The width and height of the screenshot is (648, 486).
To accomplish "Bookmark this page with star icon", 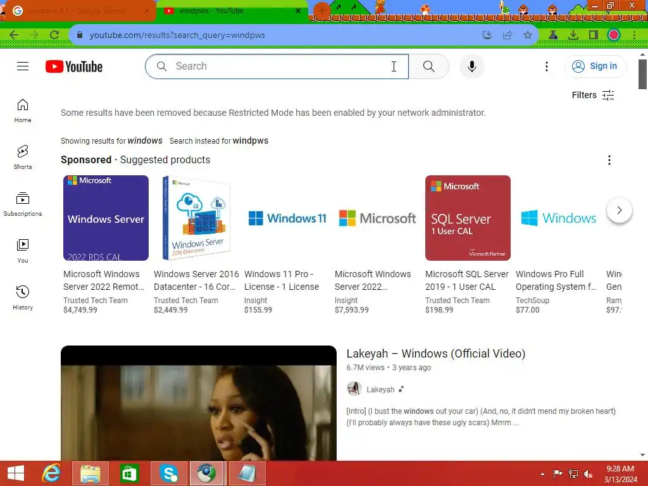I will pos(527,35).
